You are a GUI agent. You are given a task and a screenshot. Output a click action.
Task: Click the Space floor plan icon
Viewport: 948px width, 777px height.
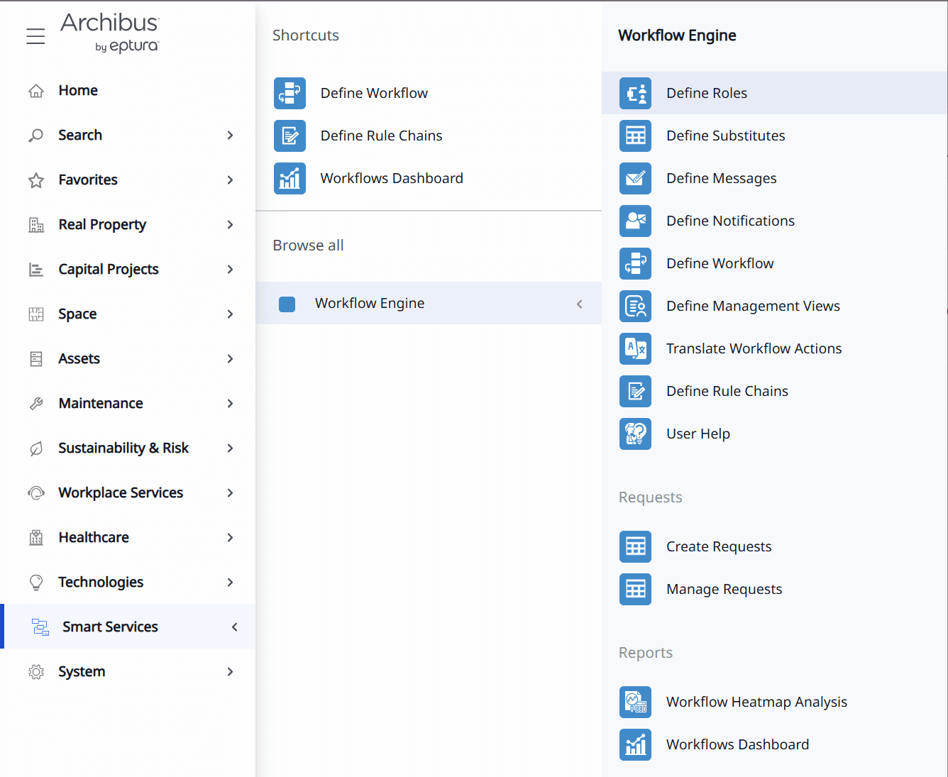36,314
